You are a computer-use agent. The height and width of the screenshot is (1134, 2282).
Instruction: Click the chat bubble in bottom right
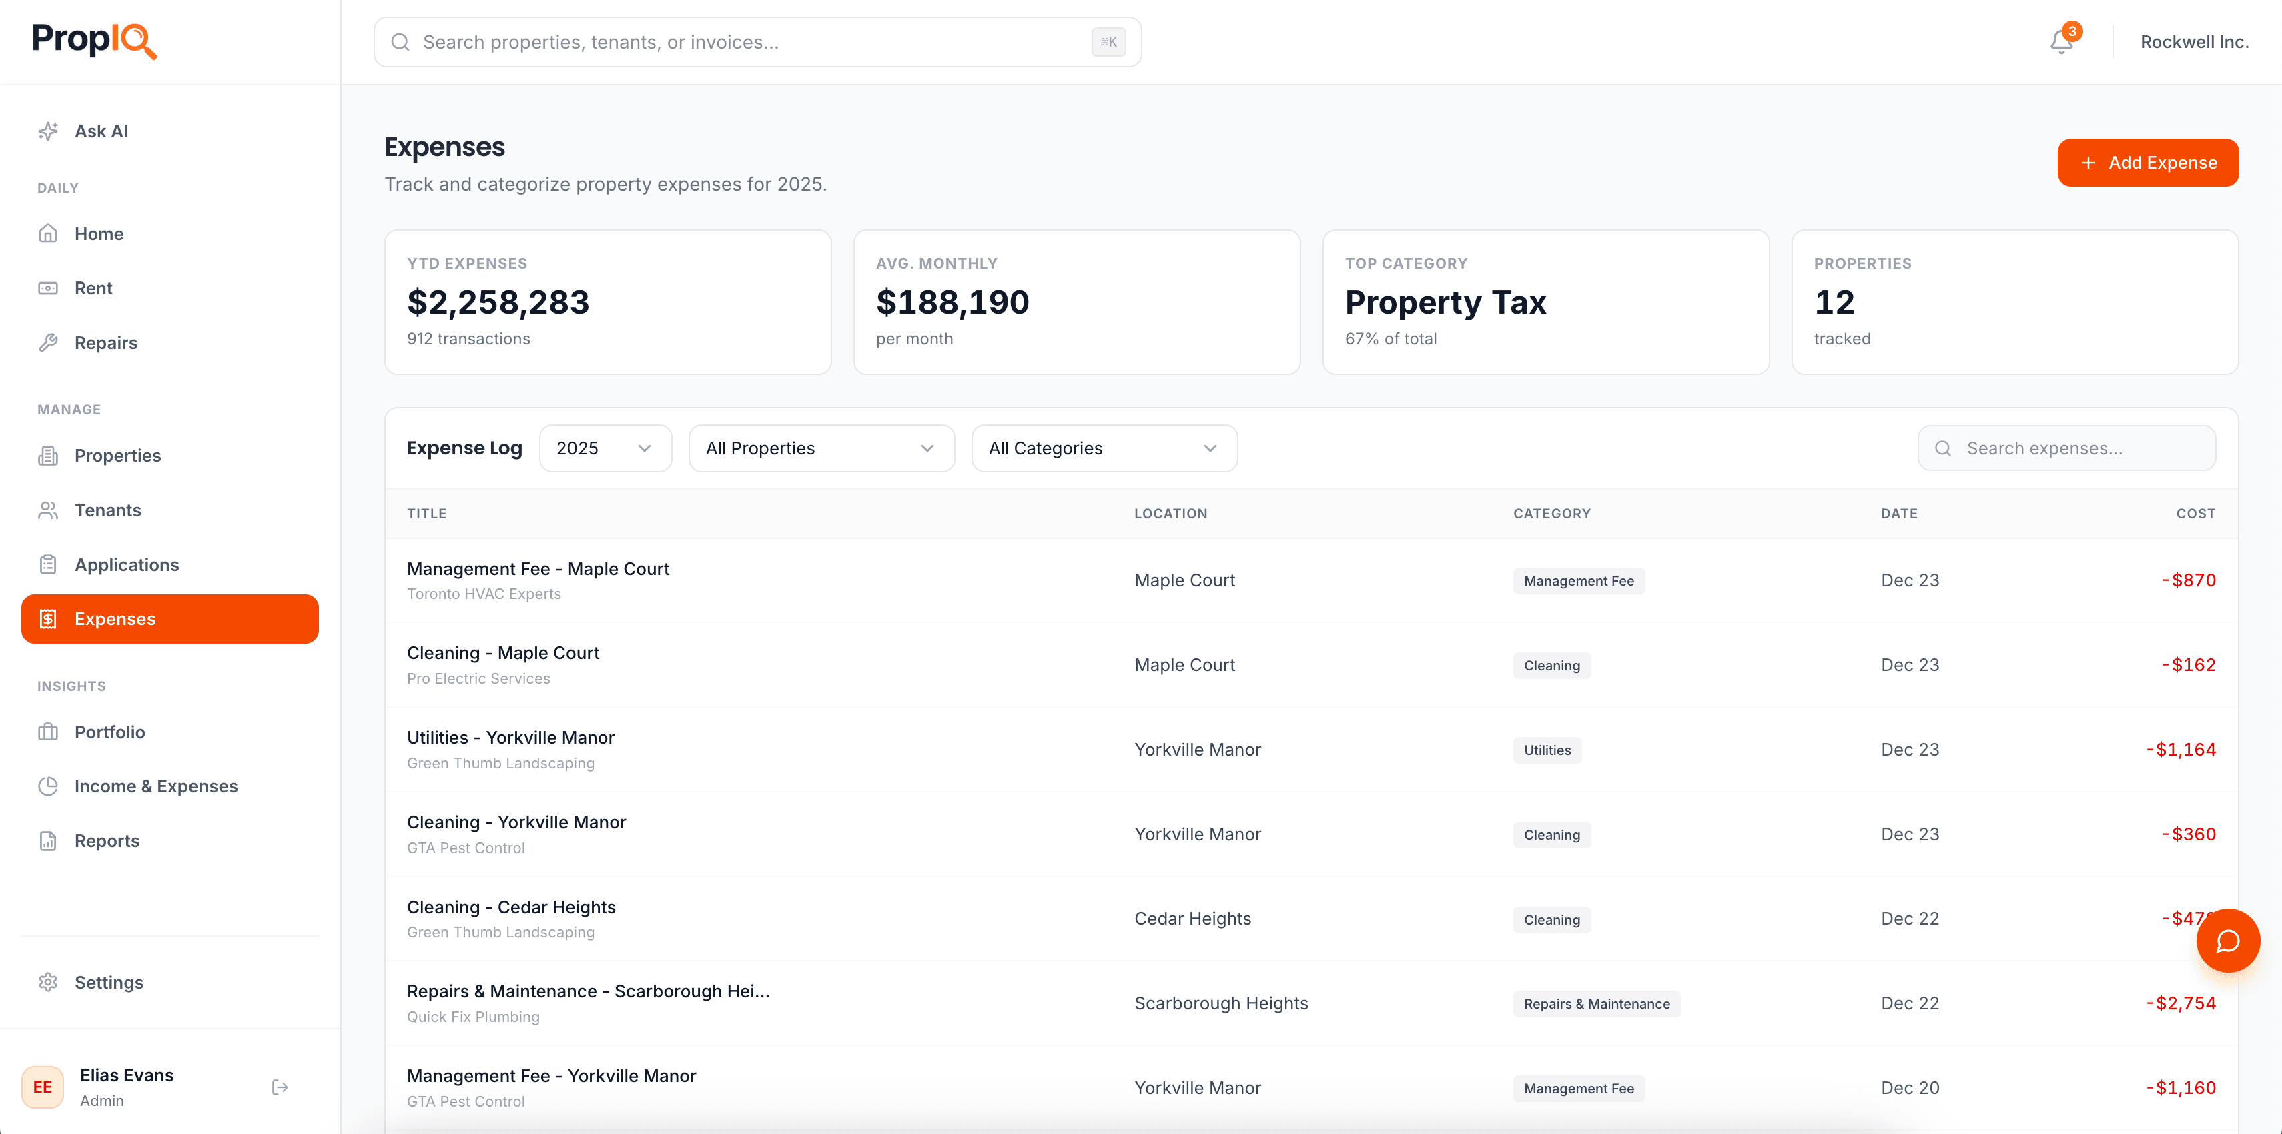(2229, 941)
